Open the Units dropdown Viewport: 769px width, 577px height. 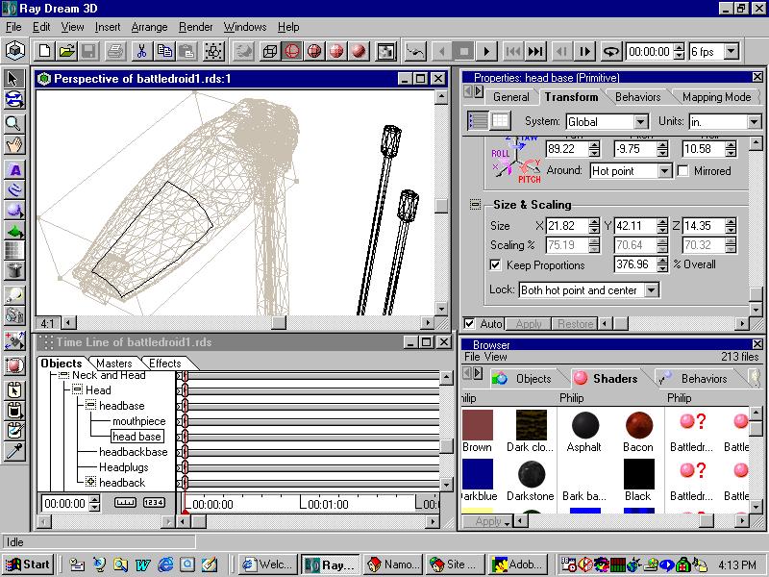click(x=754, y=122)
